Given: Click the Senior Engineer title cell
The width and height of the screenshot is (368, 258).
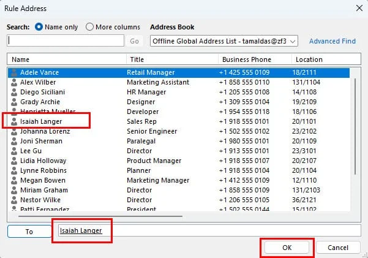Looking at the screenshot, I should pos(152,131).
